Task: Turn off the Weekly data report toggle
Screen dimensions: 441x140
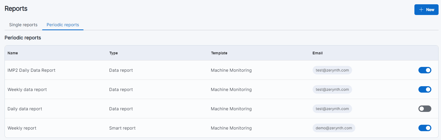Action: [425, 89]
